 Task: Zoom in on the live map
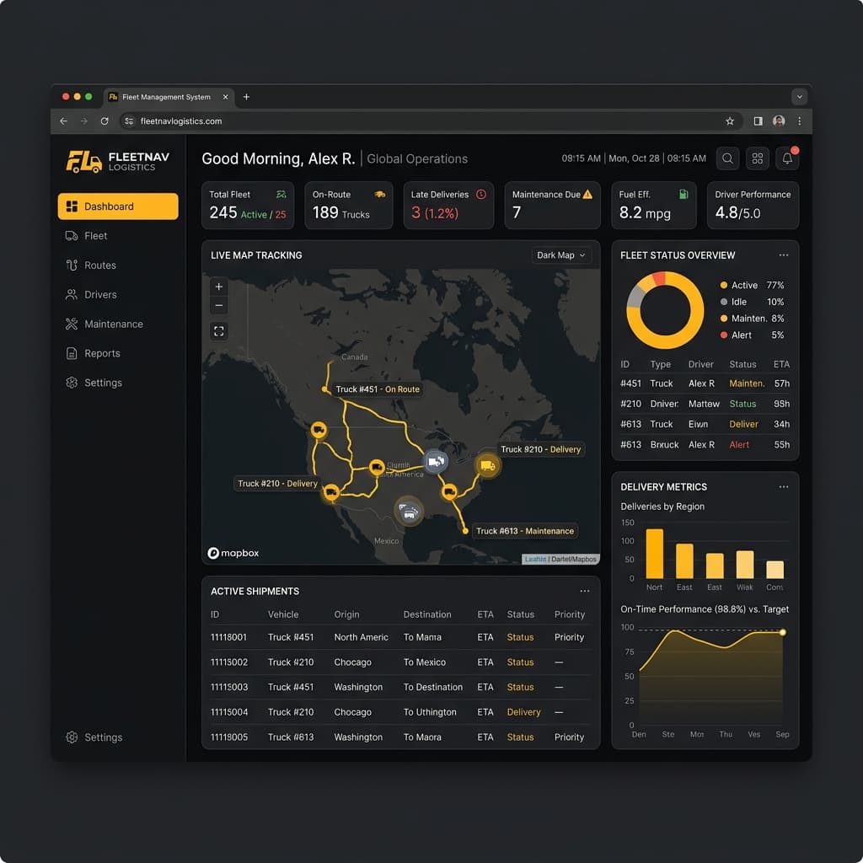coord(219,287)
